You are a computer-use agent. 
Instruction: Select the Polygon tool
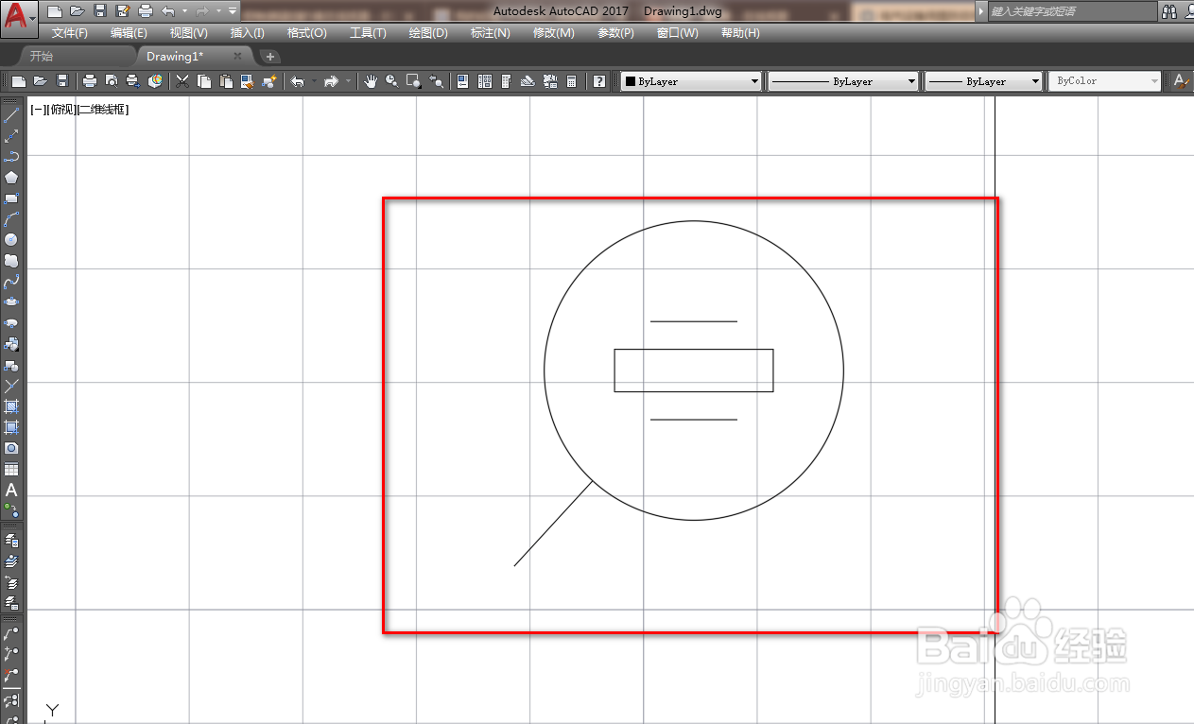tap(11, 178)
